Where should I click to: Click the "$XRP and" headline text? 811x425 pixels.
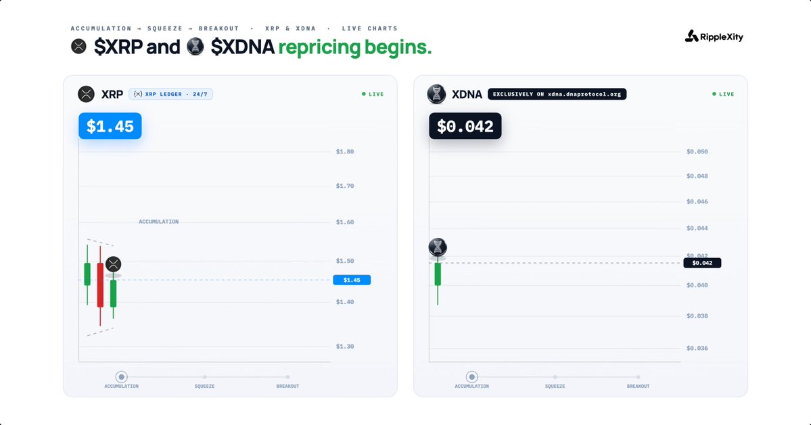pos(137,47)
